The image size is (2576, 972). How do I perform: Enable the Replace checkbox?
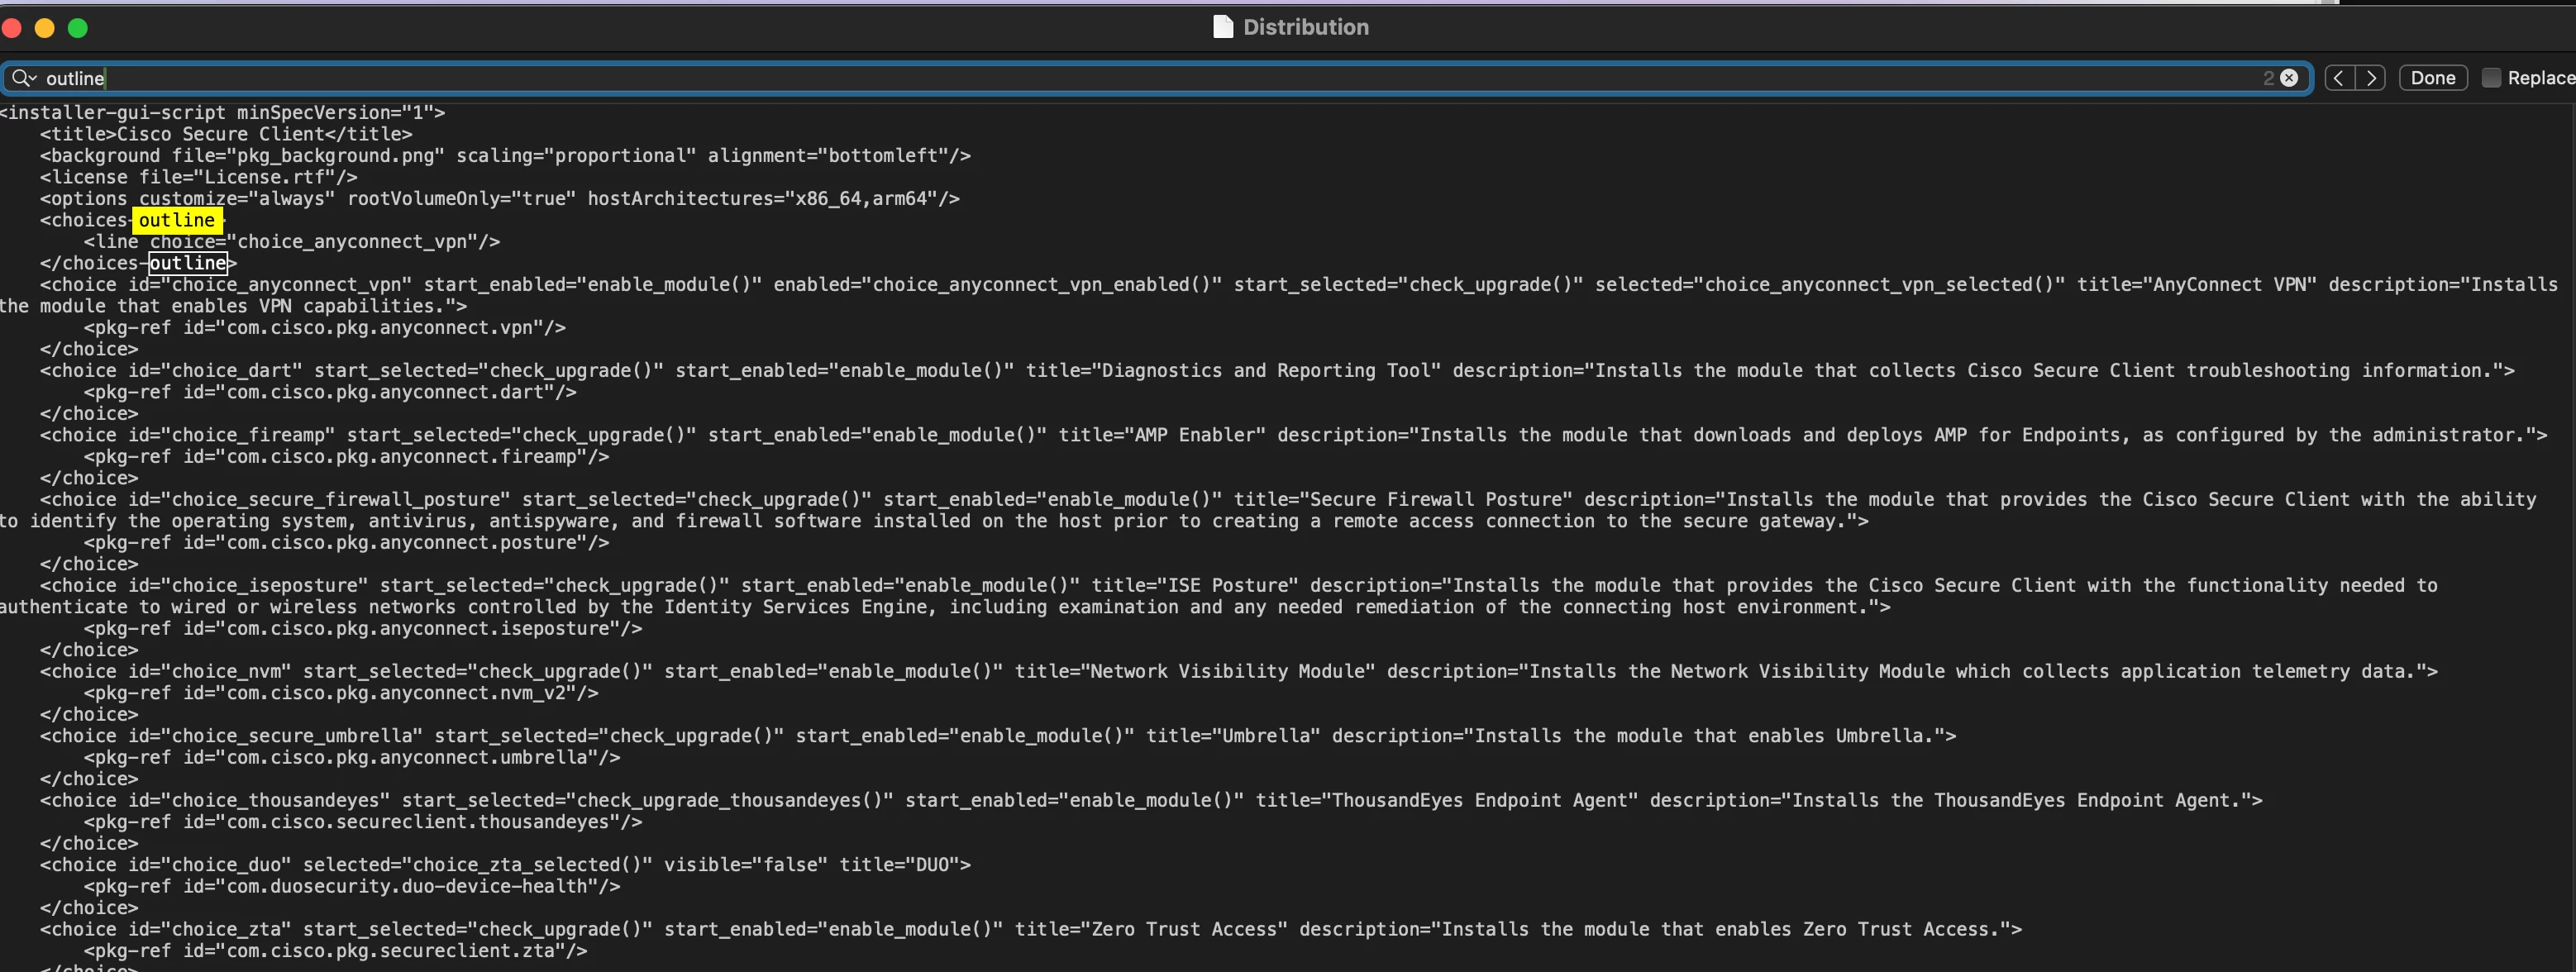[x=2492, y=78]
